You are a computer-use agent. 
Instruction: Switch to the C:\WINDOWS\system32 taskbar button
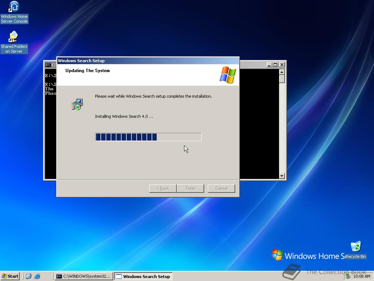pos(84,276)
